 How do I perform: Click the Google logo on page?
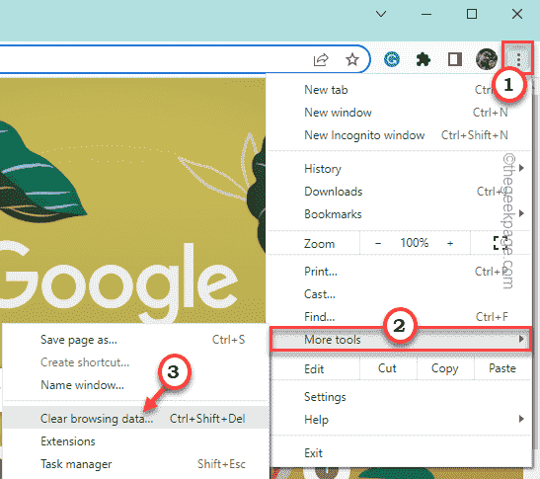118,282
